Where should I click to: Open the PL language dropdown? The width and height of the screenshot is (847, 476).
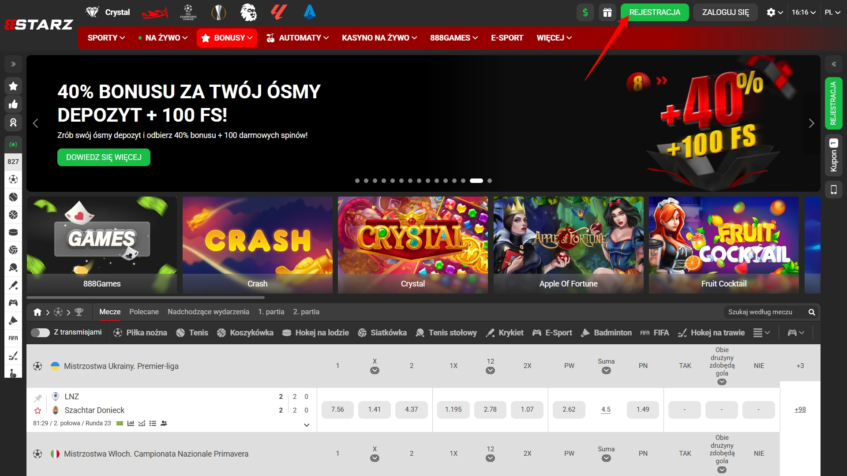pyautogui.click(x=833, y=12)
